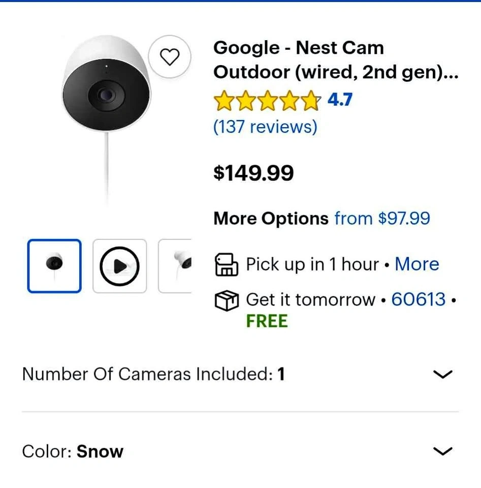Open the Number Of Cameras Included selector
Viewport: 481px width, 488px height.
click(153, 375)
